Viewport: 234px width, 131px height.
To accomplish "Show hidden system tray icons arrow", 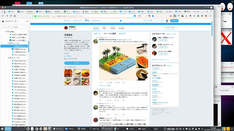I will click(203, 129).
